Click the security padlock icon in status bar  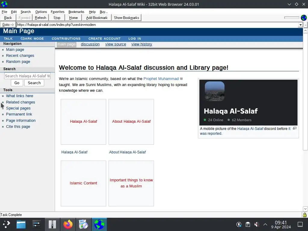[305, 215]
